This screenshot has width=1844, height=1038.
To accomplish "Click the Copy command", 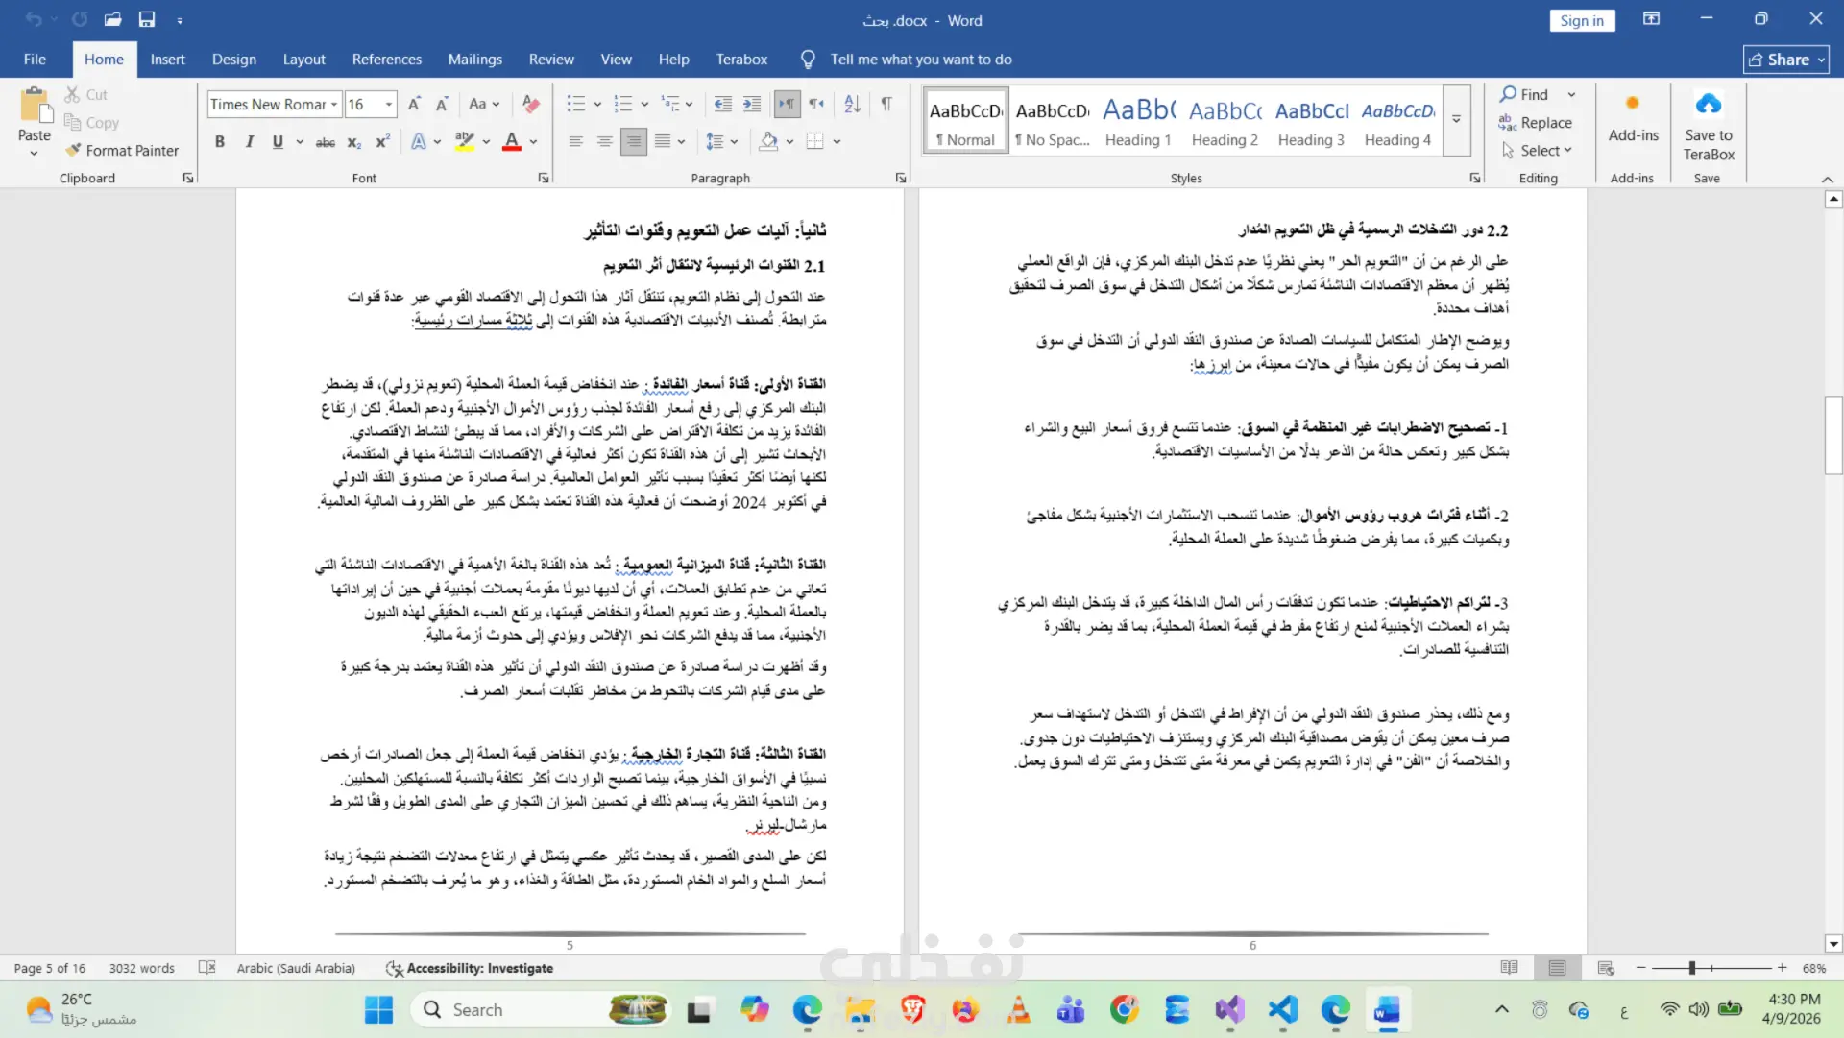I will pyautogui.click(x=91, y=122).
